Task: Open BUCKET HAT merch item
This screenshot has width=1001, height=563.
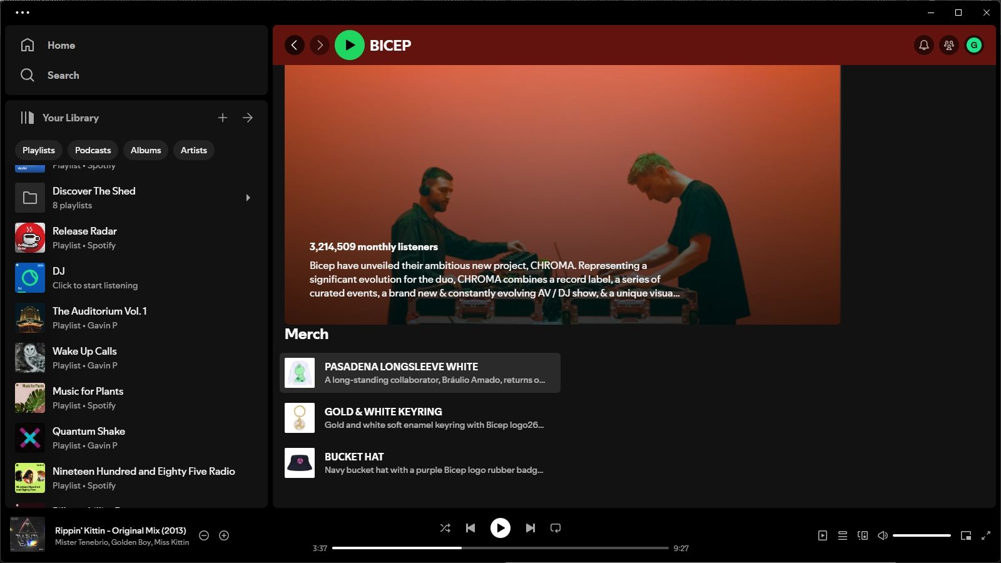Action: click(x=420, y=463)
